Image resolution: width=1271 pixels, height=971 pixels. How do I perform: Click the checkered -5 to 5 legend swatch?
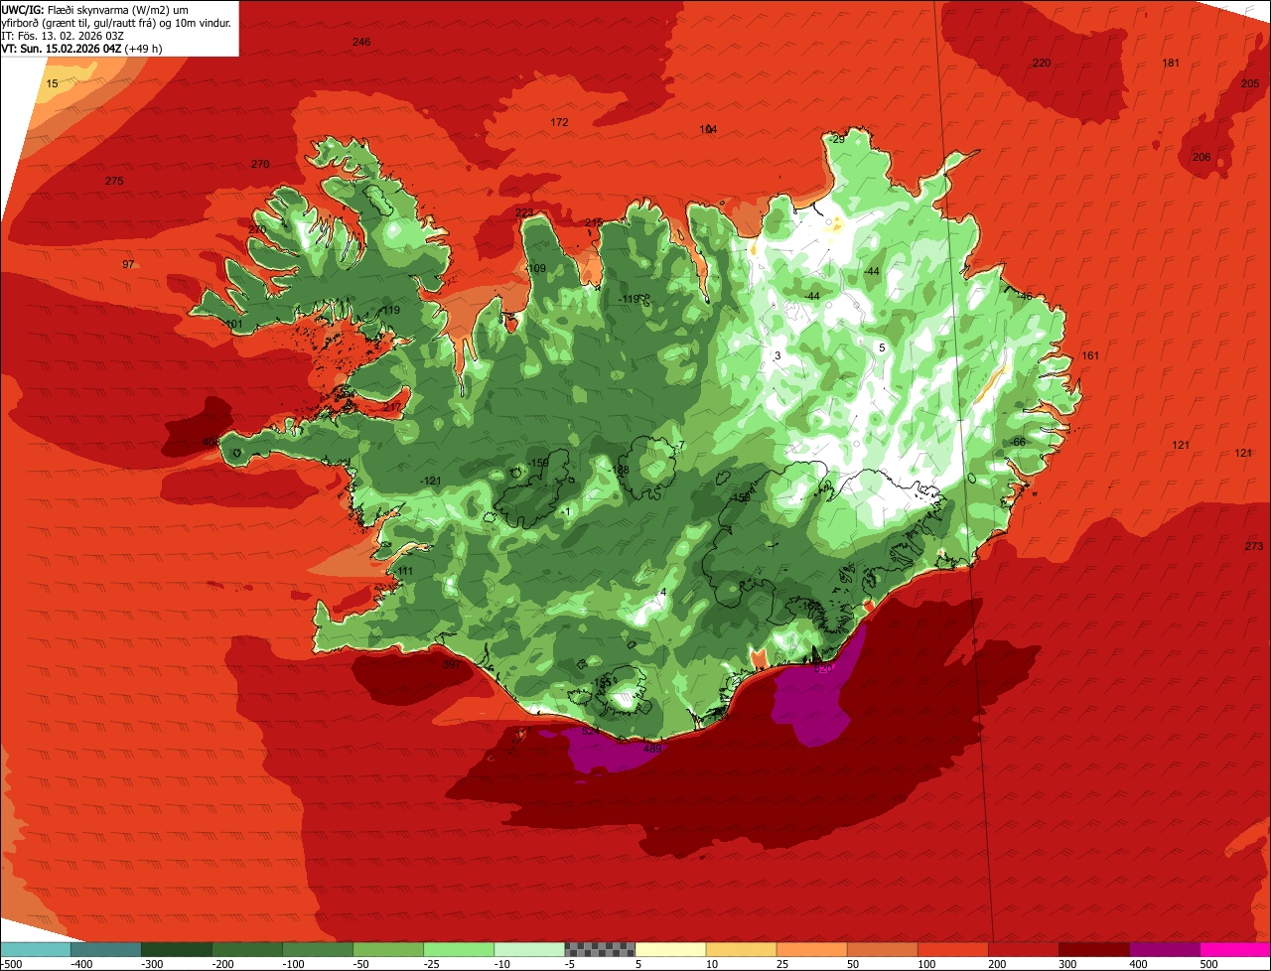click(600, 949)
